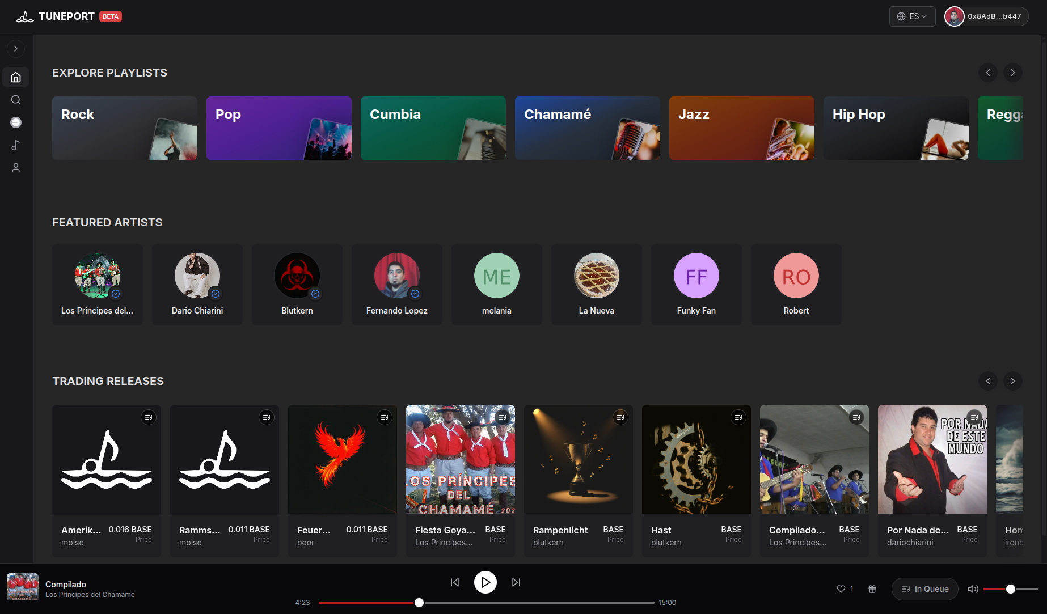Open artist La Nueva

click(x=597, y=285)
